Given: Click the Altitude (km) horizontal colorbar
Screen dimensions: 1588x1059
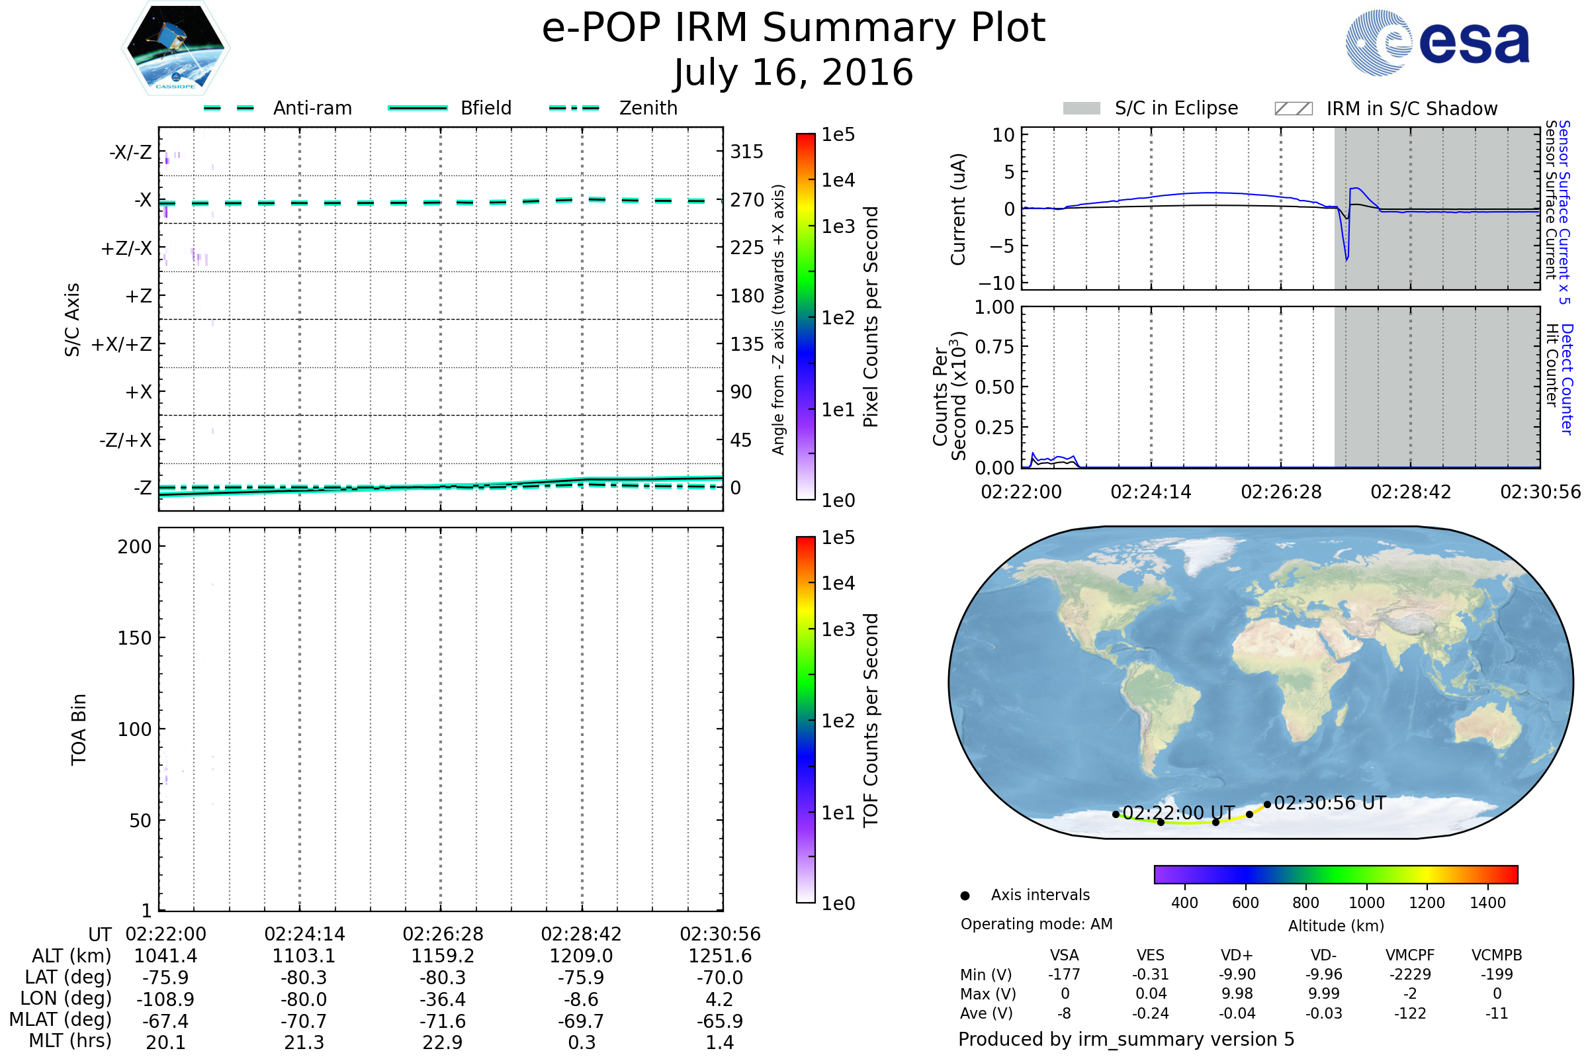Looking at the screenshot, I should 1335,874.
